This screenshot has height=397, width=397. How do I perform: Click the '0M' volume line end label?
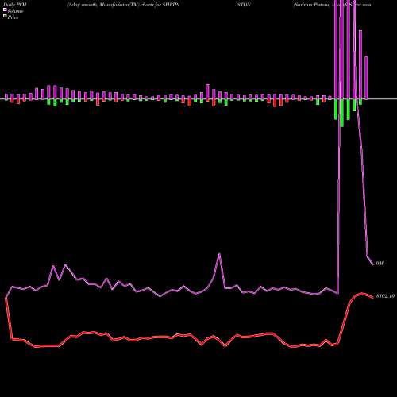point(380,264)
